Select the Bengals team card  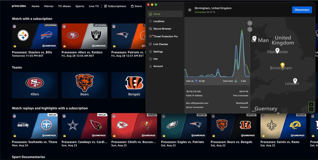128,85
